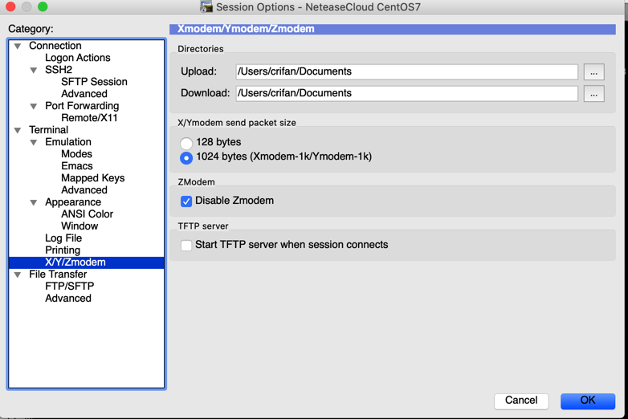Collapse the SSH2 tree node

pos(34,71)
